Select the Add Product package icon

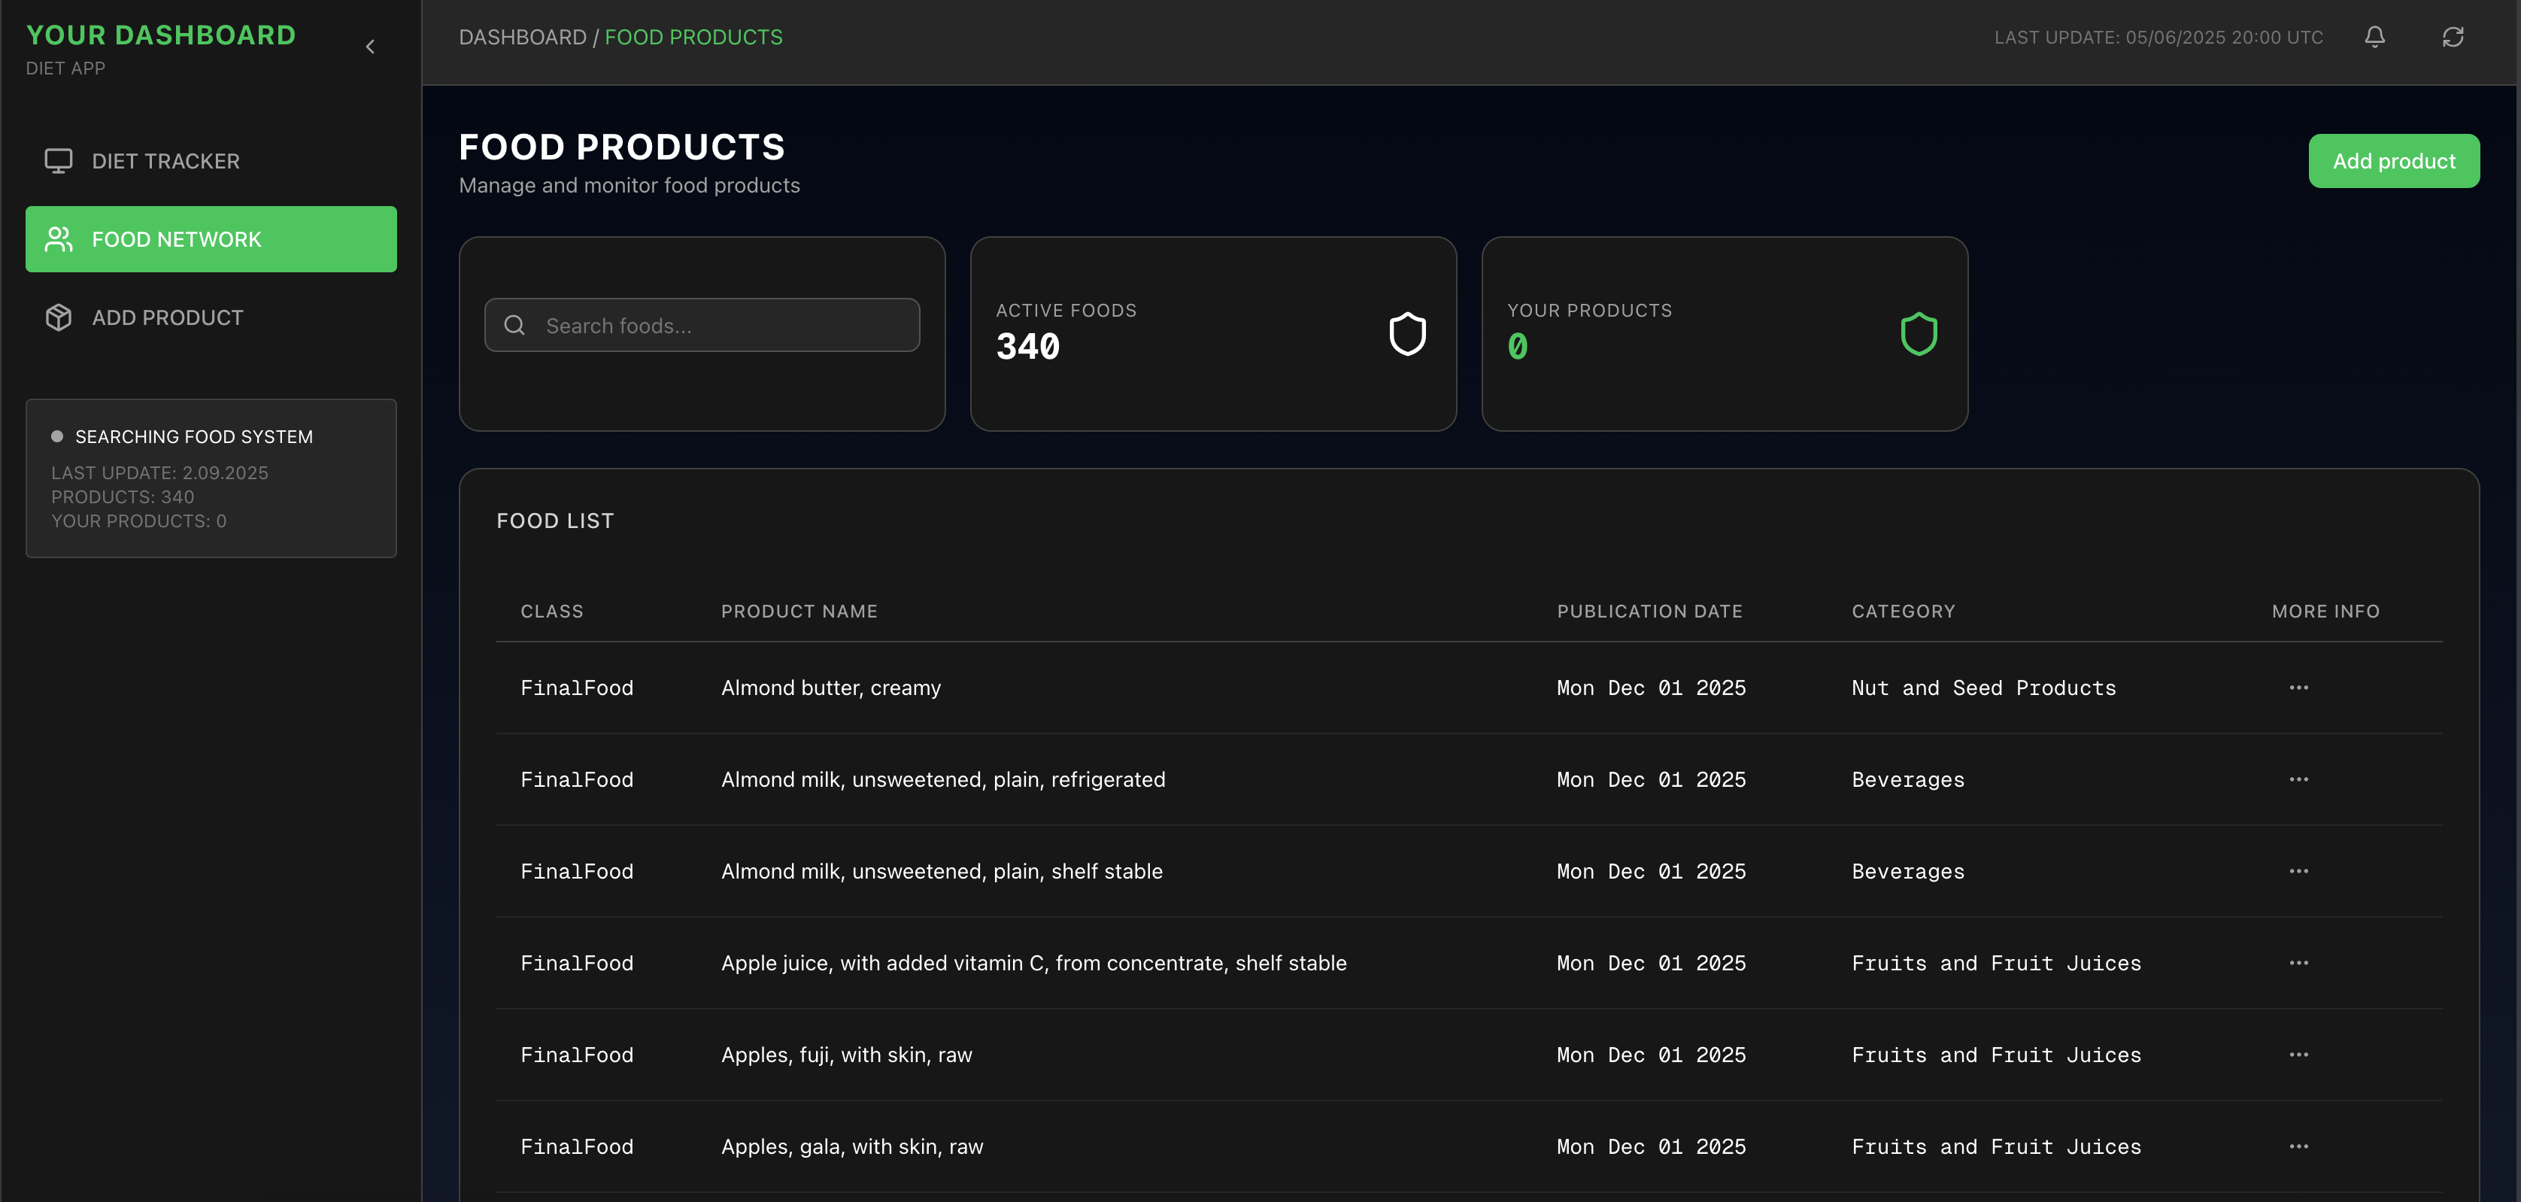coord(58,317)
